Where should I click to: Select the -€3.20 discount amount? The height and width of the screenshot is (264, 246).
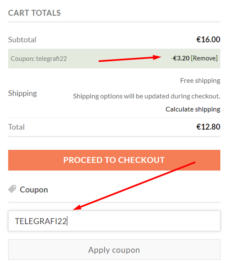click(x=180, y=58)
